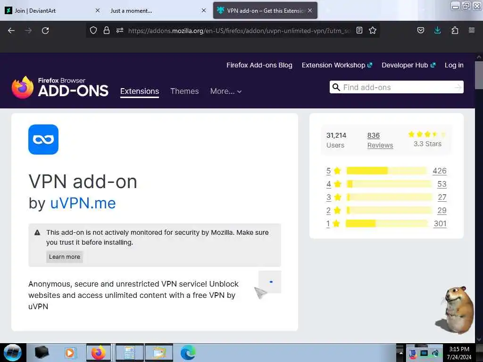
Task: Click the magnifier search icon
Action: click(336, 87)
